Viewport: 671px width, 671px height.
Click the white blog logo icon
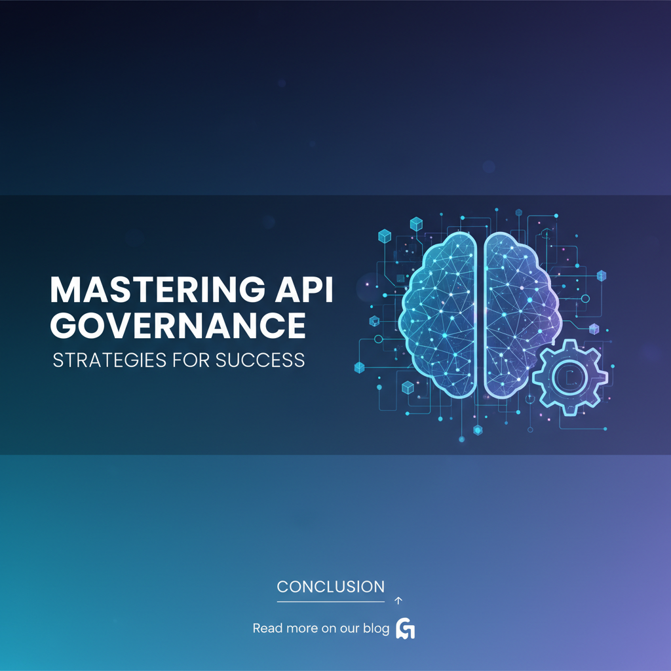(406, 629)
